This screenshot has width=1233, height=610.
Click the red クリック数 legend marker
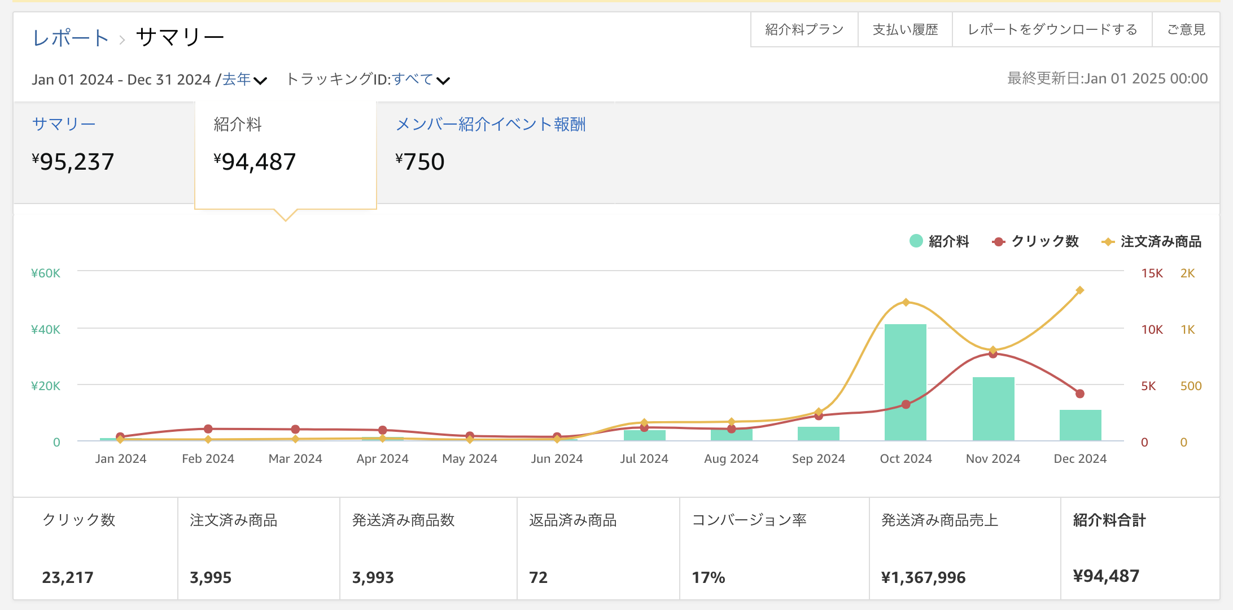[x=998, y=242]
